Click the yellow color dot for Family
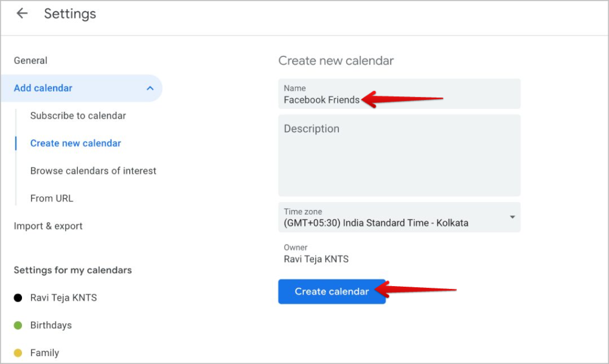Image resolution: width=609 pixels, height=364 pixels. tap(18, 353)
